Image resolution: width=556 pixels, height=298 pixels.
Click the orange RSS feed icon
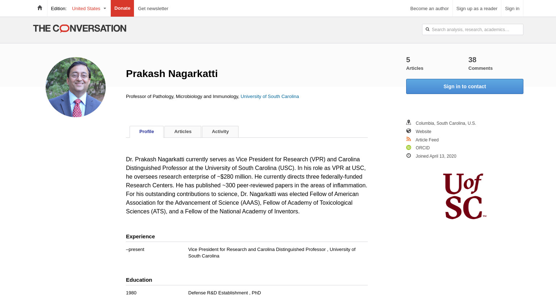click(x=409, y=139)
